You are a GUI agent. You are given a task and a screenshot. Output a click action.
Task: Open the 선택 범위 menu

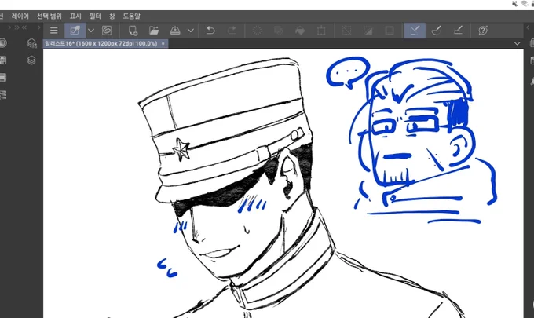click(49, 16)
